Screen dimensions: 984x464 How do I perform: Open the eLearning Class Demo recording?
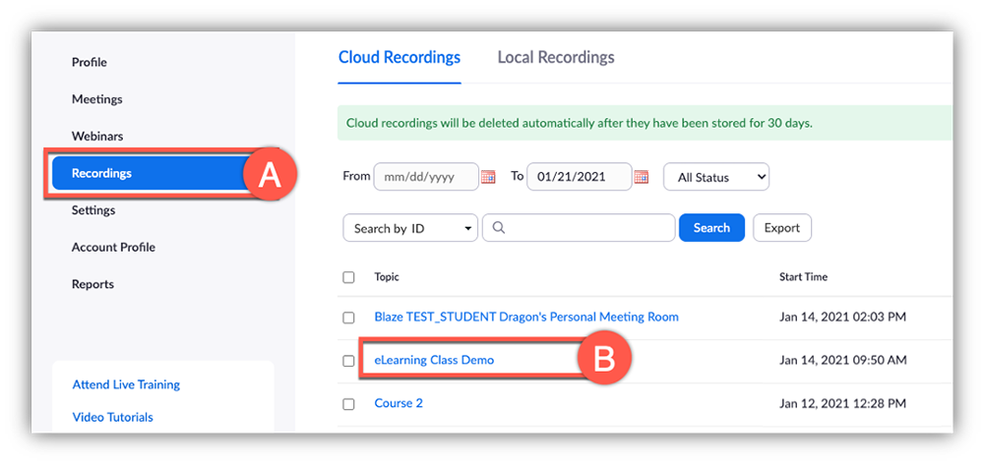[434, 360]
